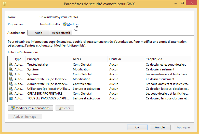This screenshot has height=134, width=199.
Task: Maximize the Paramètres de sécurité window
Action: pos(182,3)
